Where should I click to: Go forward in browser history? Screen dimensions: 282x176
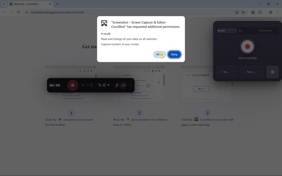[11, 12]
